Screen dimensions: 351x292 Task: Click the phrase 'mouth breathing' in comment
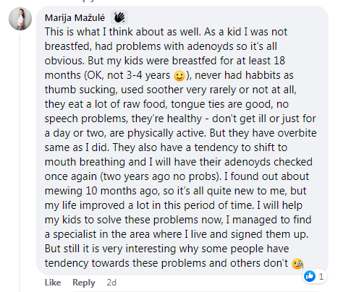pyautogui.click(x=85, y=162)
